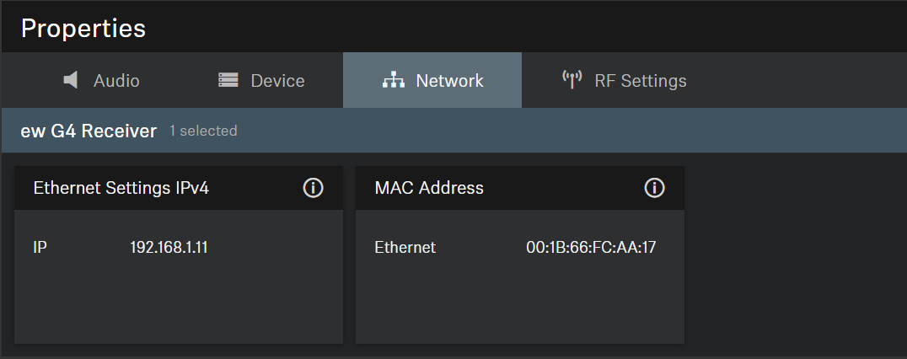Click the network topology icon
907x359 pixels.
(393, 80)
